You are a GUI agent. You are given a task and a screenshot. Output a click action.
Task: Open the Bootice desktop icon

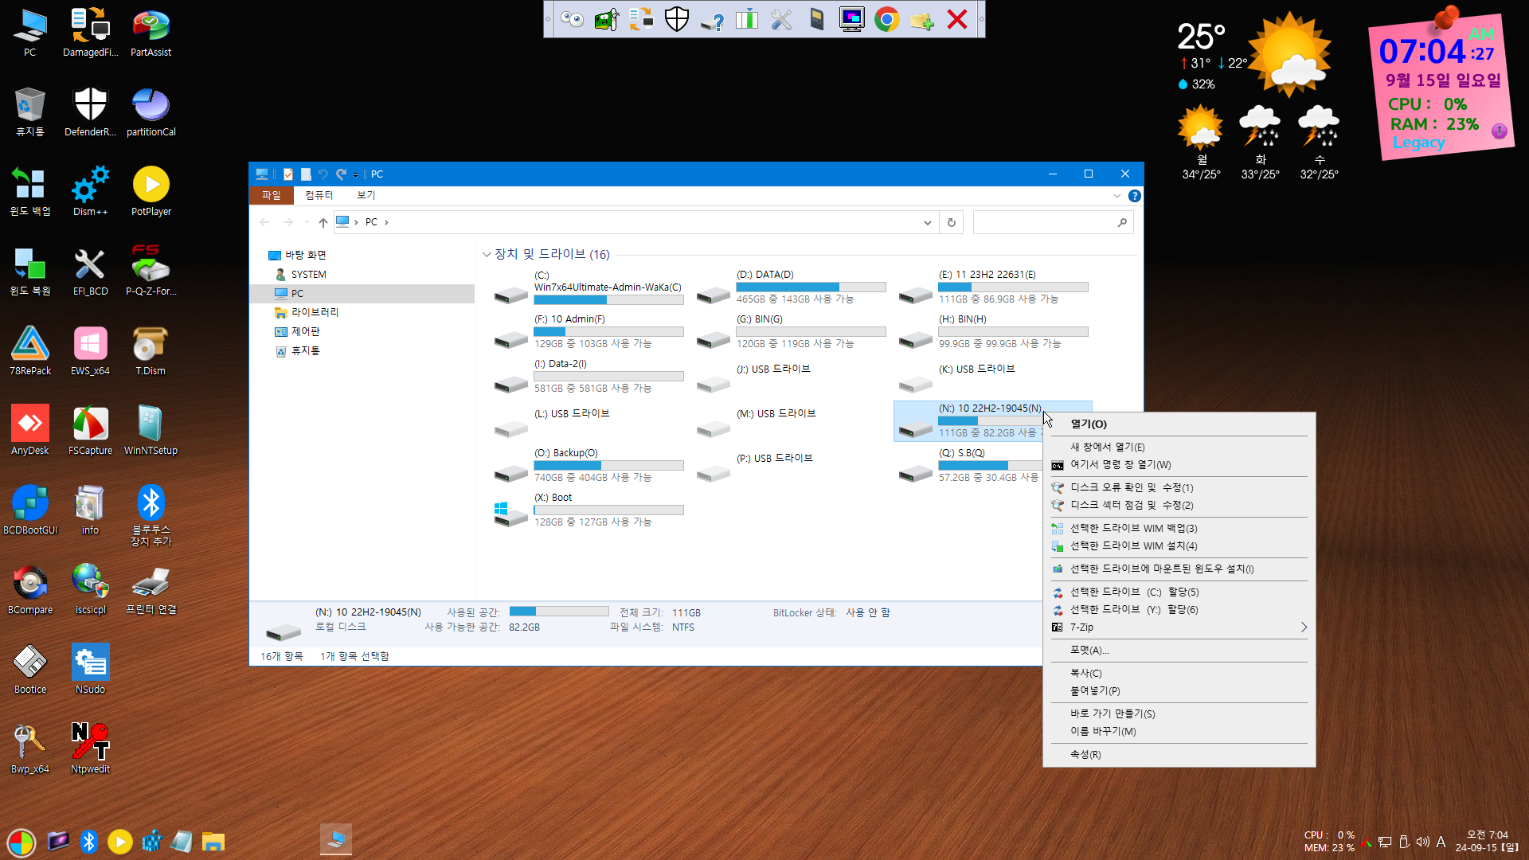click(x=30, y=670)
